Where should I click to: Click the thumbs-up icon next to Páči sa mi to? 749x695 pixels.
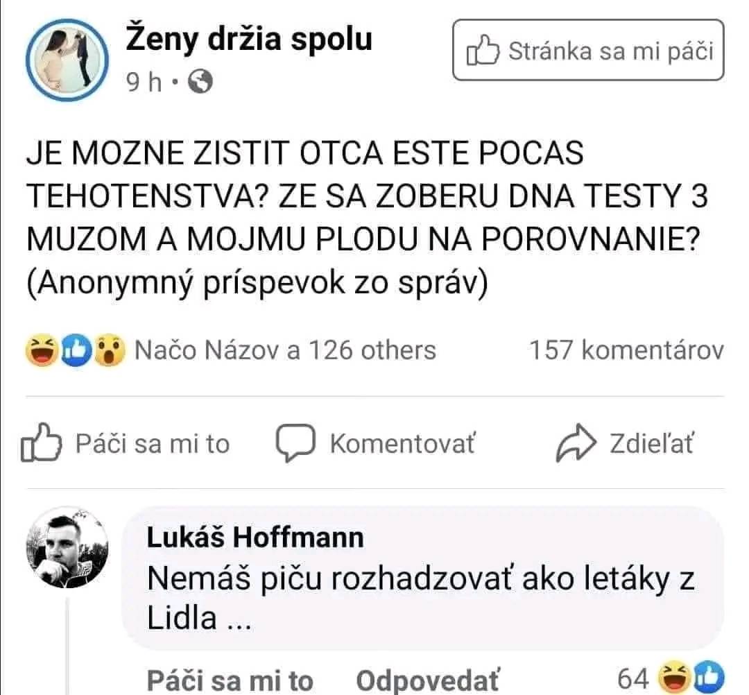43,443
